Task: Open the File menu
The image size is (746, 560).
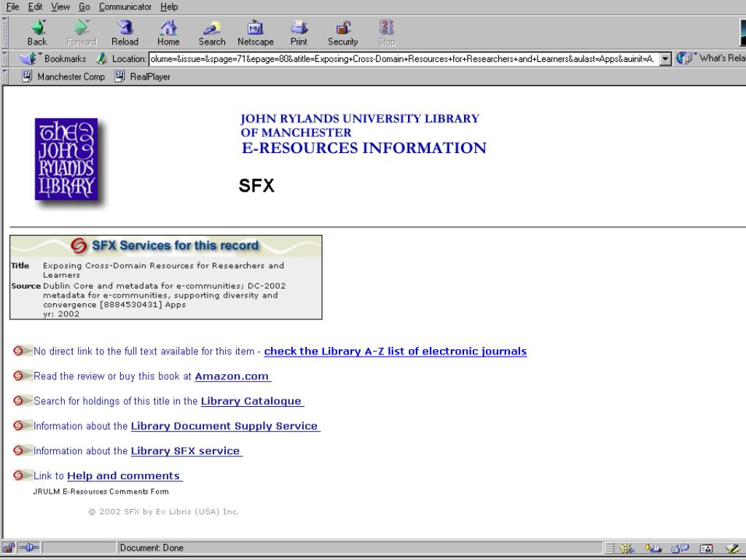Action: point(12,7)
